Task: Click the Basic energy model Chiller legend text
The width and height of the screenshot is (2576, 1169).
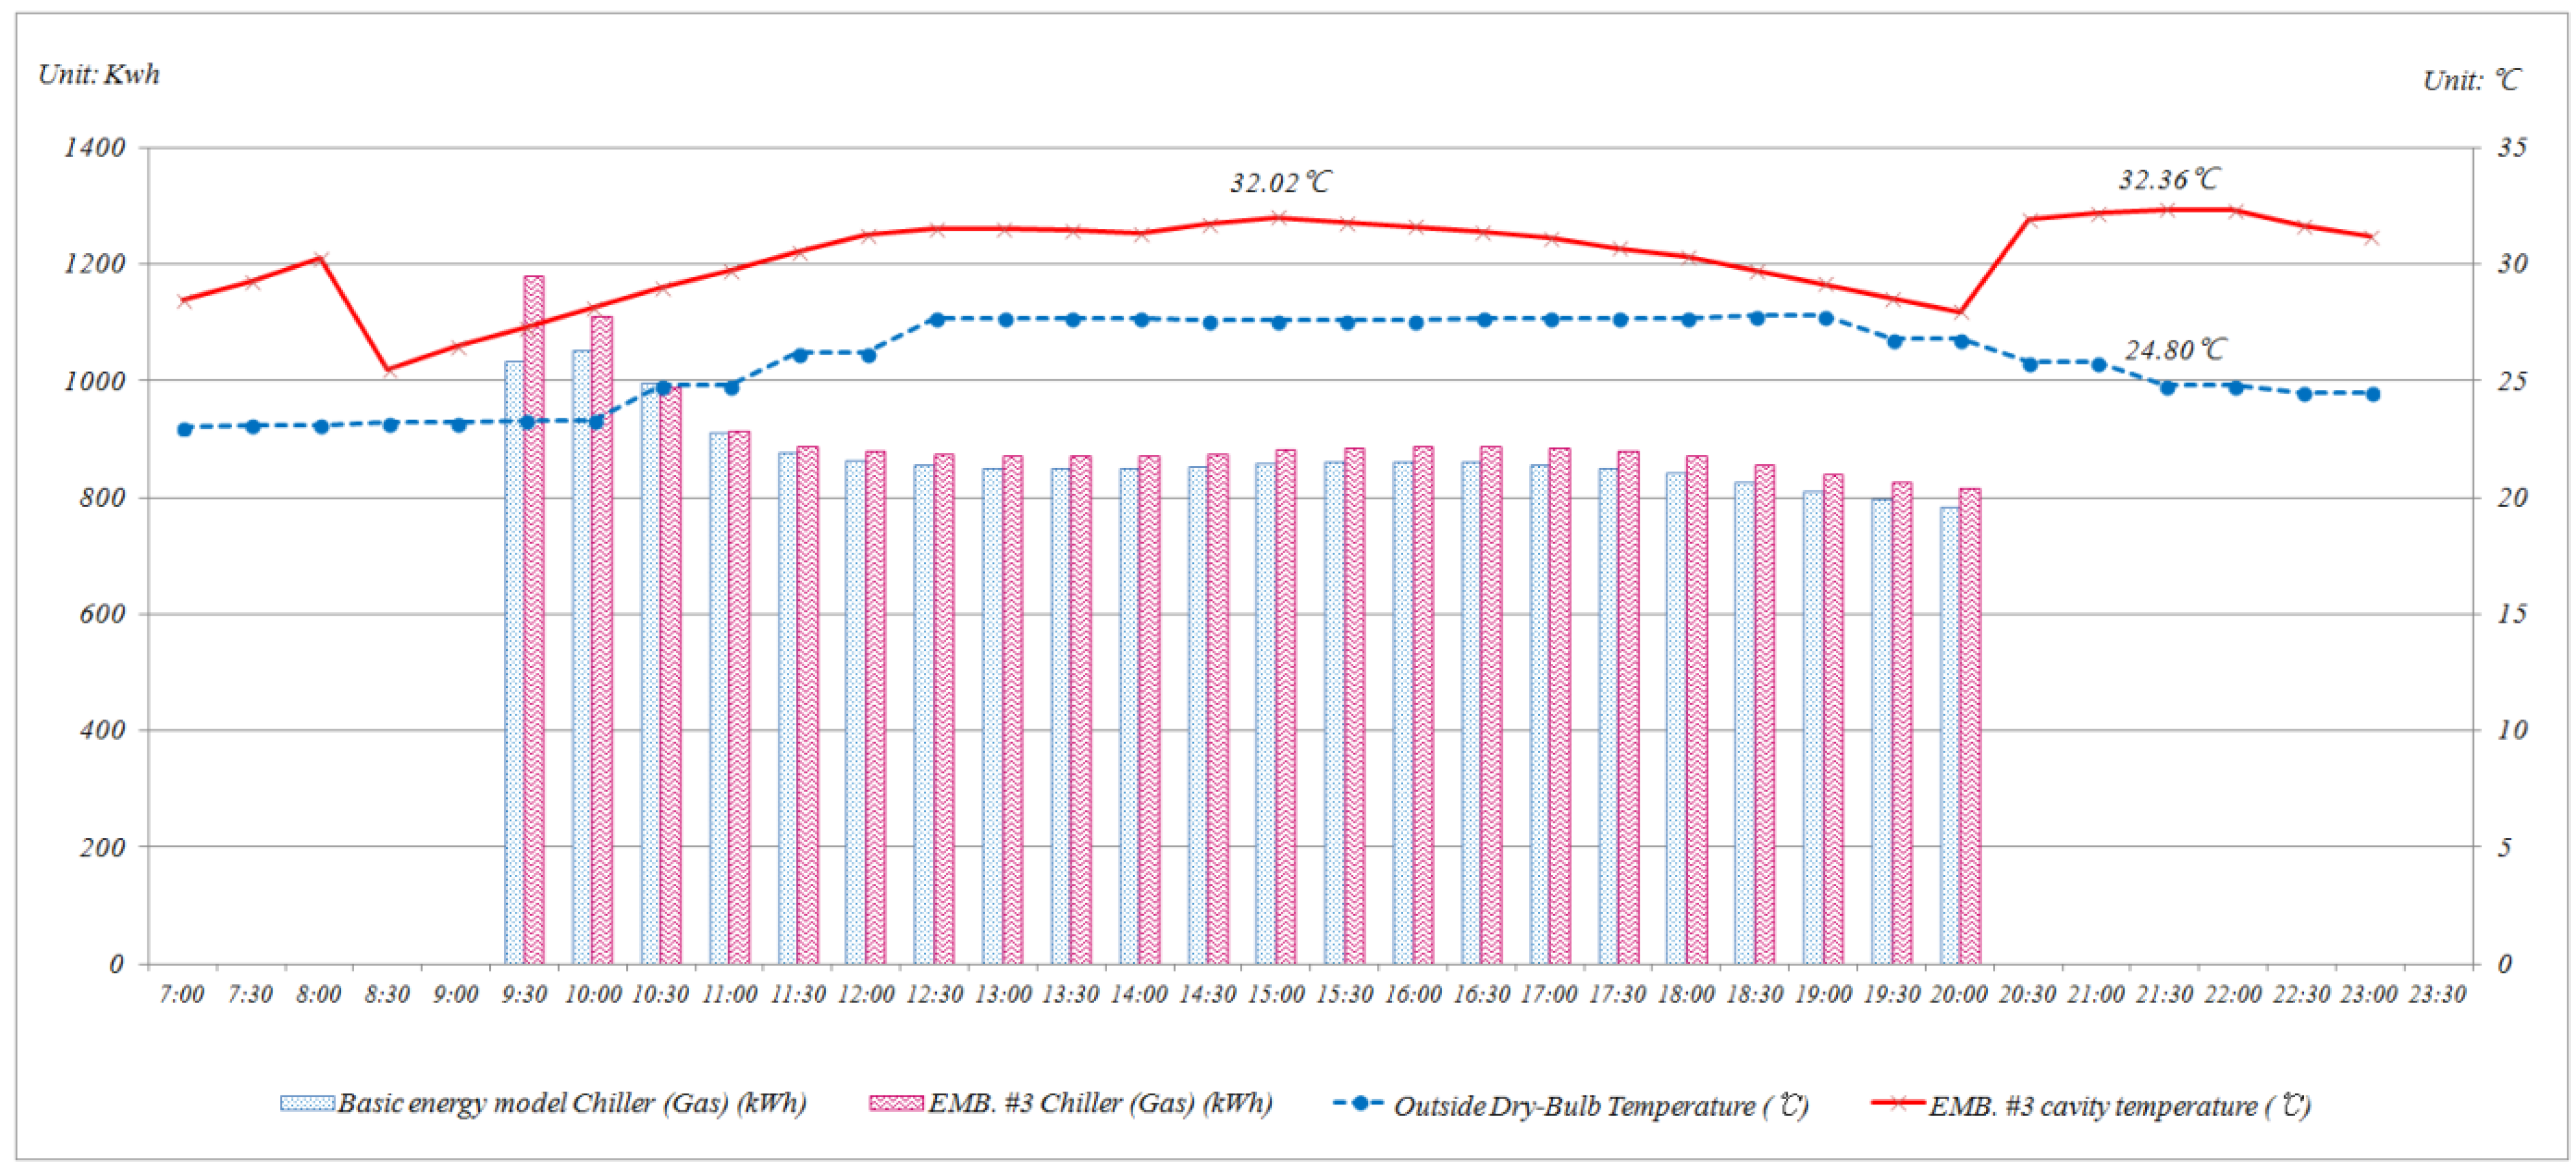Action: coord(571,1103)
